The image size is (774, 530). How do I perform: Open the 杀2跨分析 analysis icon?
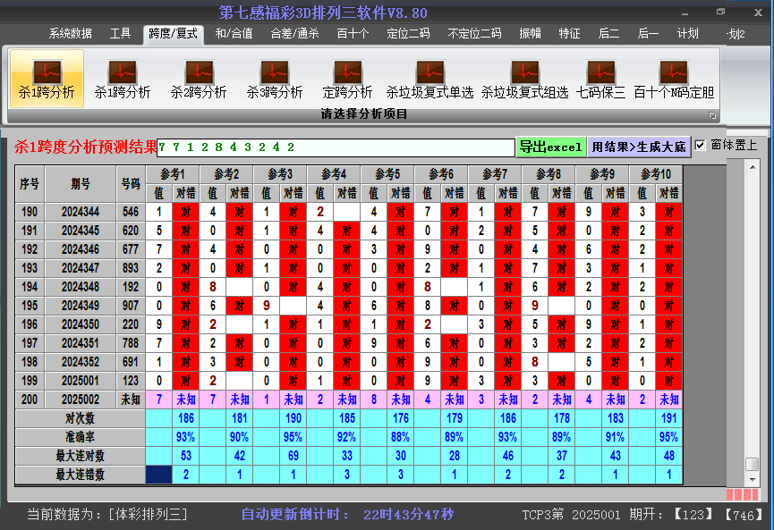click(199, 79)
